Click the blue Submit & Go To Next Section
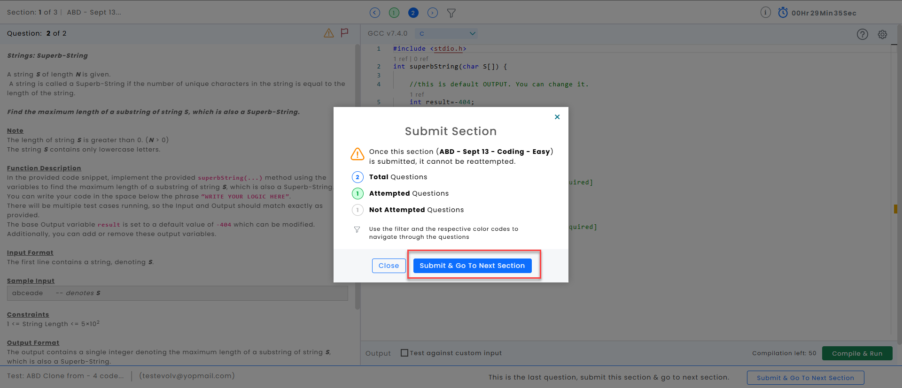This screenshot has width=902, height=388. [x=472, y=266]
